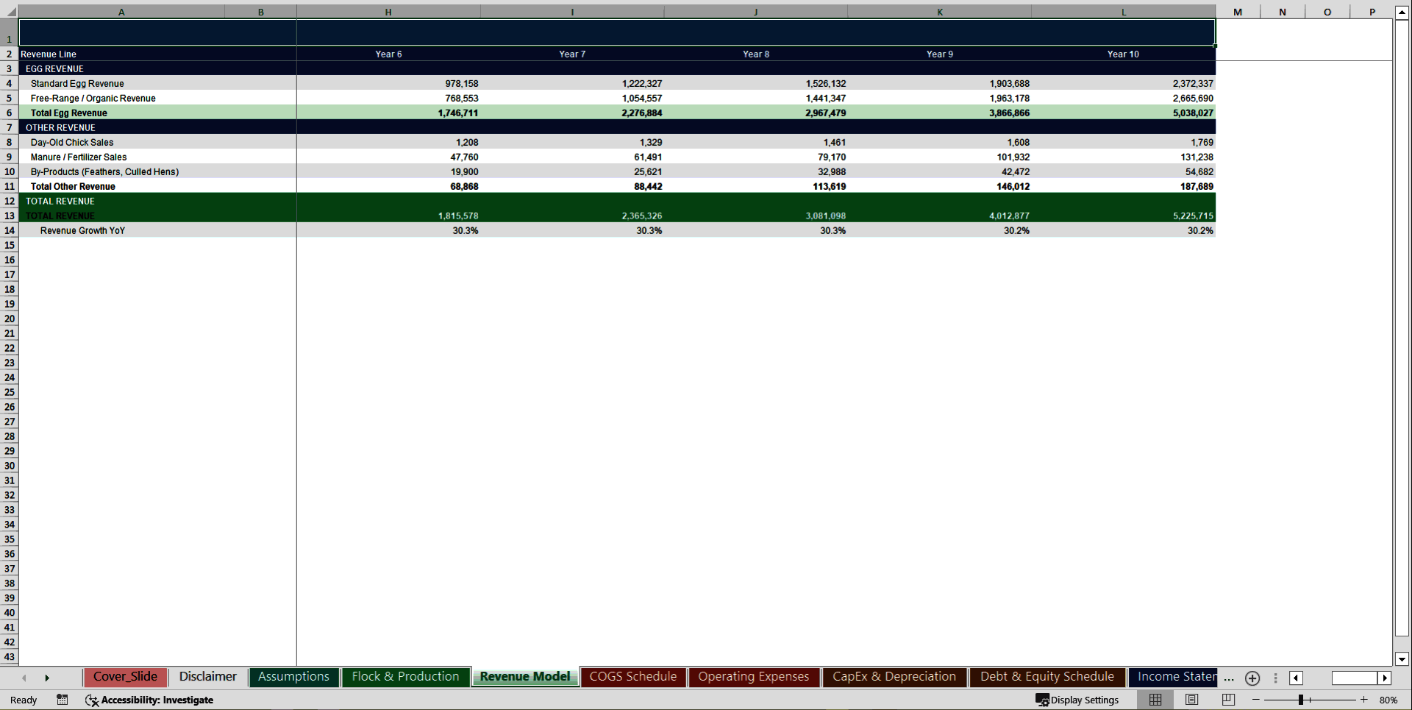
Task: Select the entire worksheet with corner button
Action: (10, 12)
